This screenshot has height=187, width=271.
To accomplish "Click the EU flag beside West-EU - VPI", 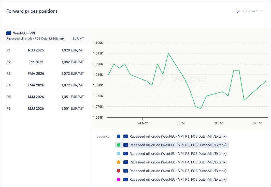I will (x=9, y=33).
